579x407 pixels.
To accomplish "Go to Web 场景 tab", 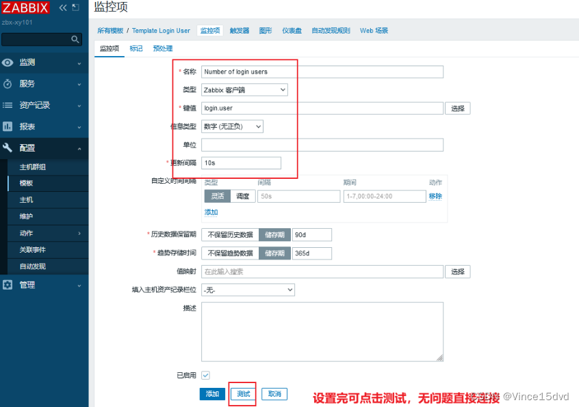I will coord(374,31).
